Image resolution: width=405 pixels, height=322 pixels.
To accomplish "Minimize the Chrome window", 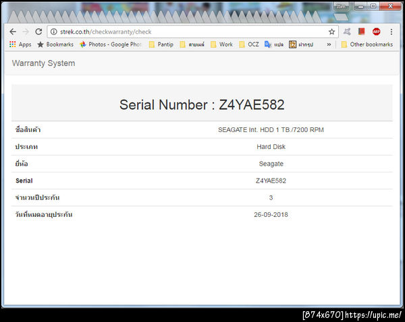I will coord(360,7).
